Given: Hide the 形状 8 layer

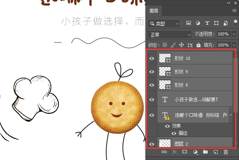Looking at the screenshot, I should pyautogui.click(x=152, y=85).
